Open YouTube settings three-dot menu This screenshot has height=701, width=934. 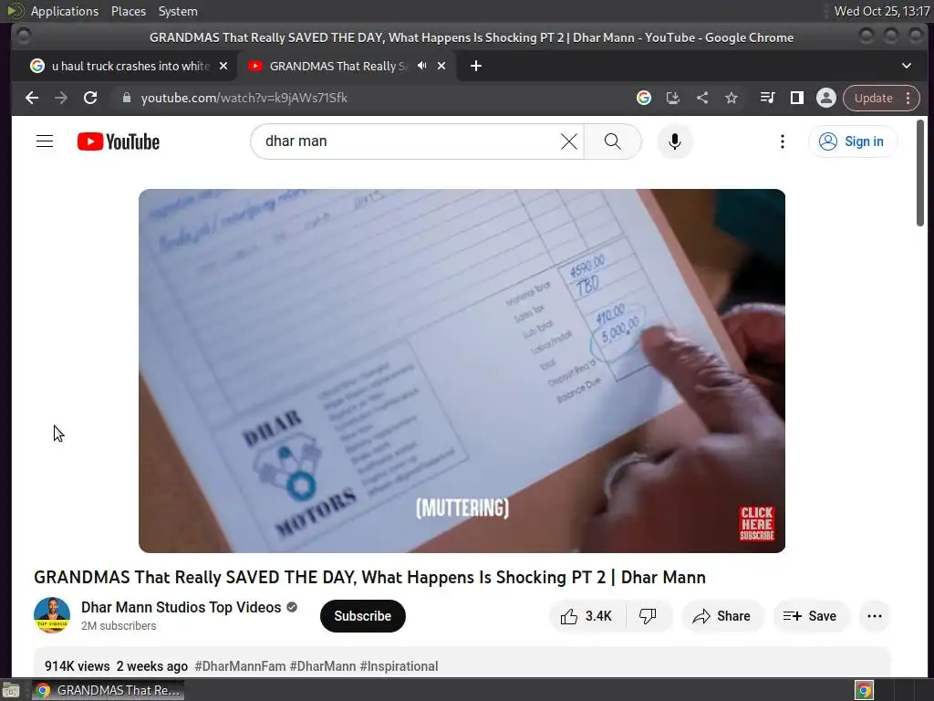pyautogui.click(x=782, y=141)
